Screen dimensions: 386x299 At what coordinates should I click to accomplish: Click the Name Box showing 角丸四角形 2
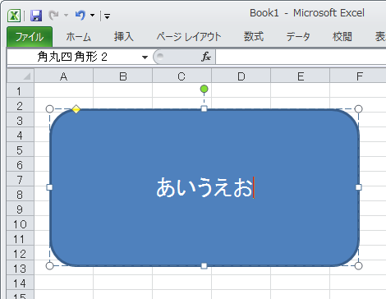(74, 57)
